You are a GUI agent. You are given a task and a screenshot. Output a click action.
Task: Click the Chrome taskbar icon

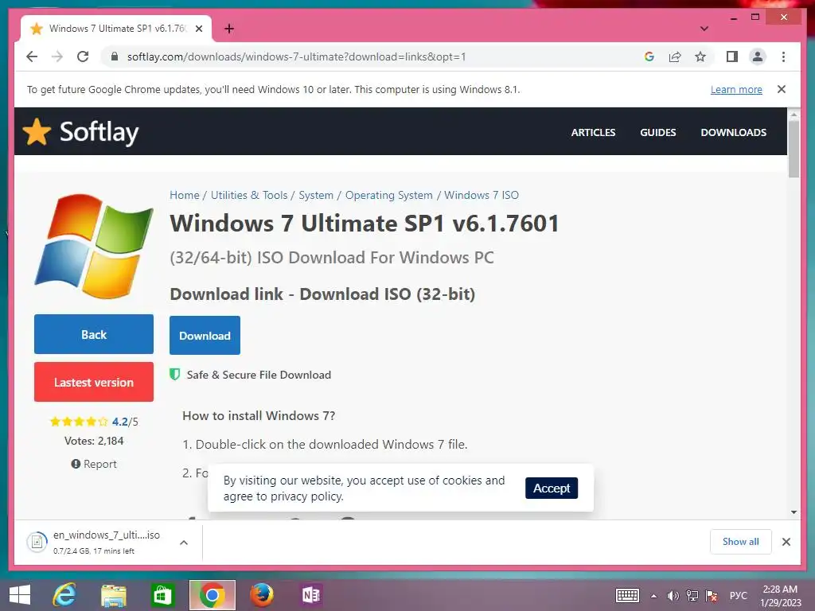tap(212, 595)
